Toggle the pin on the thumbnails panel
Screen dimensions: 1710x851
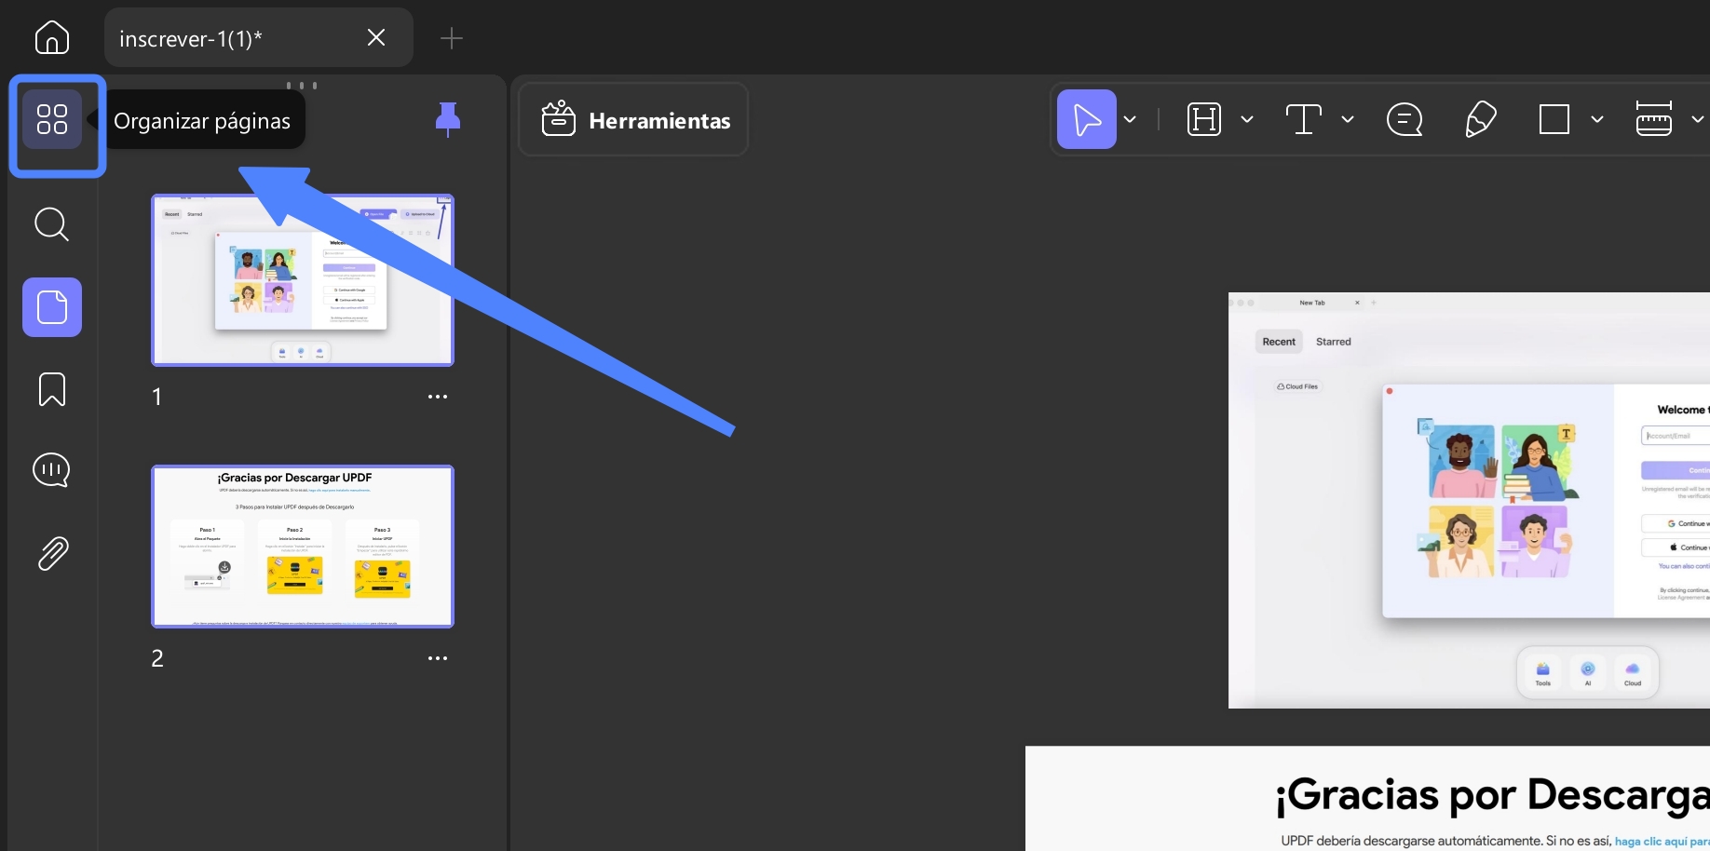[448, 119]
